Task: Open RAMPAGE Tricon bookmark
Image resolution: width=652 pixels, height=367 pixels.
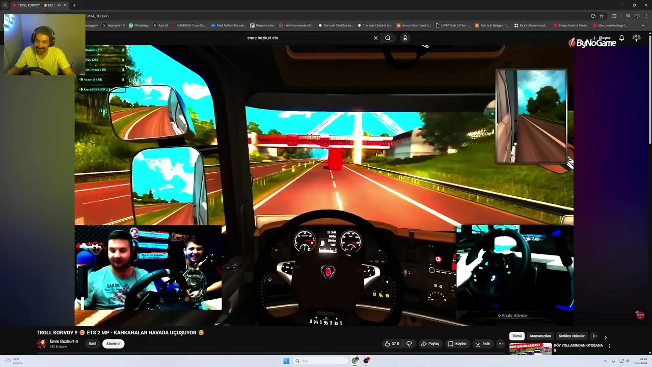Action: click(x=189, y=25)
